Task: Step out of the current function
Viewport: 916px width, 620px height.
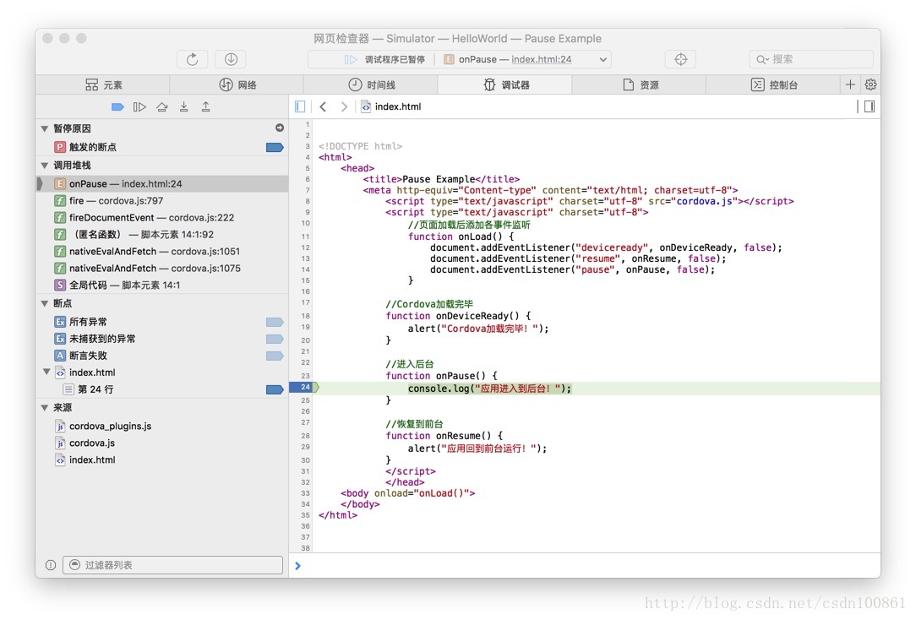Action: pos(205,106)
